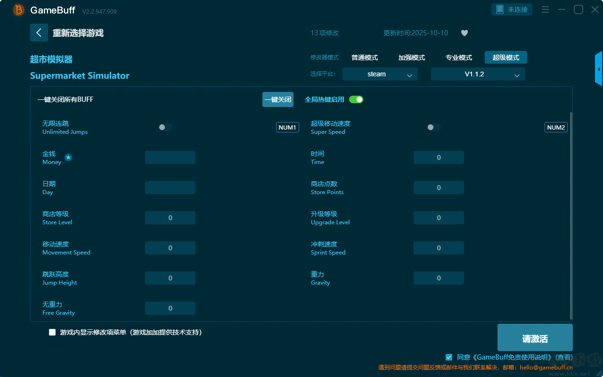The image size is (603, 377).
Task: Toggle Unlimited Jumps switch
Action: [x=165, y=127]
